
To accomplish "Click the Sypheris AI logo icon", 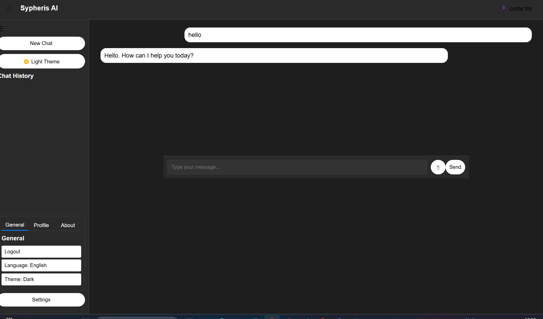I will click(9, 8).
